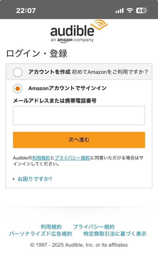Image resolution: width=158 pixels, height=261 pixels.
Task: Click the Audible wordmark logo
Action: coord(72,31)
